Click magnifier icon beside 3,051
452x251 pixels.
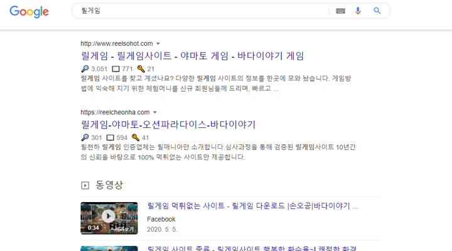(85, 69)
